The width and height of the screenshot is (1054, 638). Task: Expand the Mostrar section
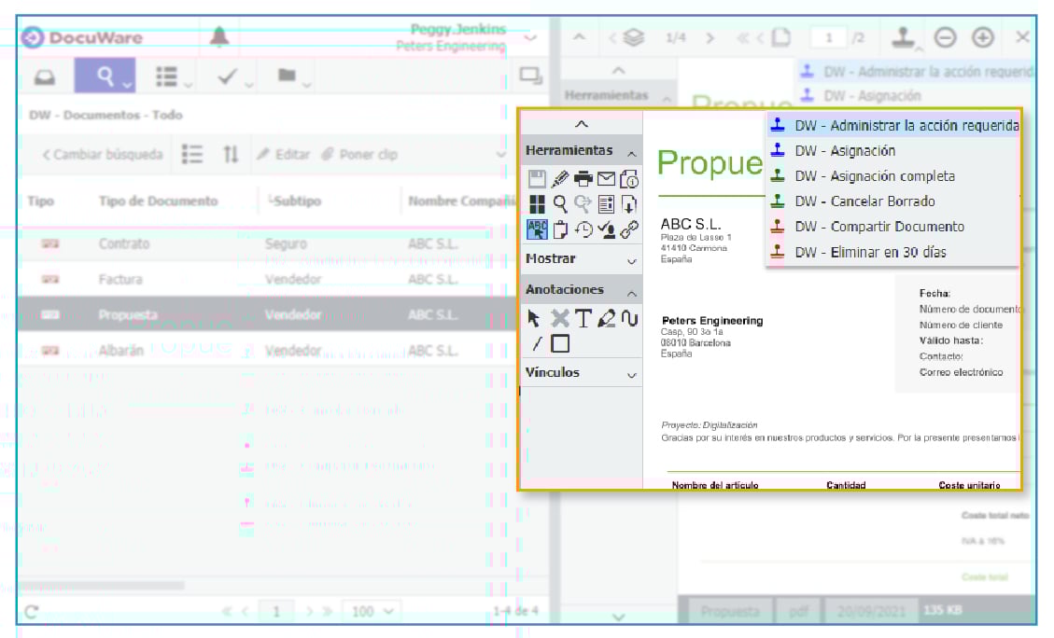click(632, 260)
